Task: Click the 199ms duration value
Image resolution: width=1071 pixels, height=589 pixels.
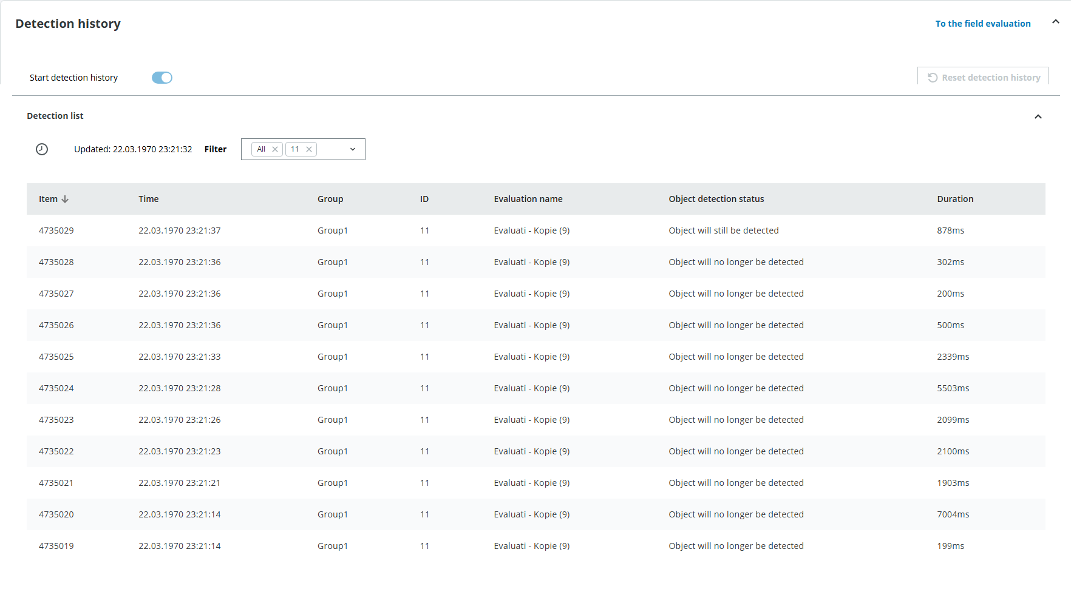Action: coord(951,546)
